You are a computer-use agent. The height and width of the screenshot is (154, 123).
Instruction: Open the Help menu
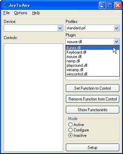36,13
